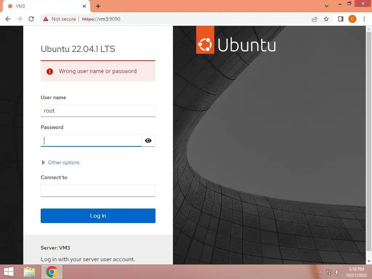Open the browser side panel icon
Viewport: 372px width, 279px height.
click(341, 19)
